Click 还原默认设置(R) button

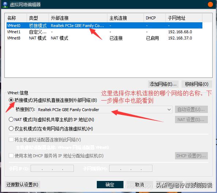pos(22,185)
